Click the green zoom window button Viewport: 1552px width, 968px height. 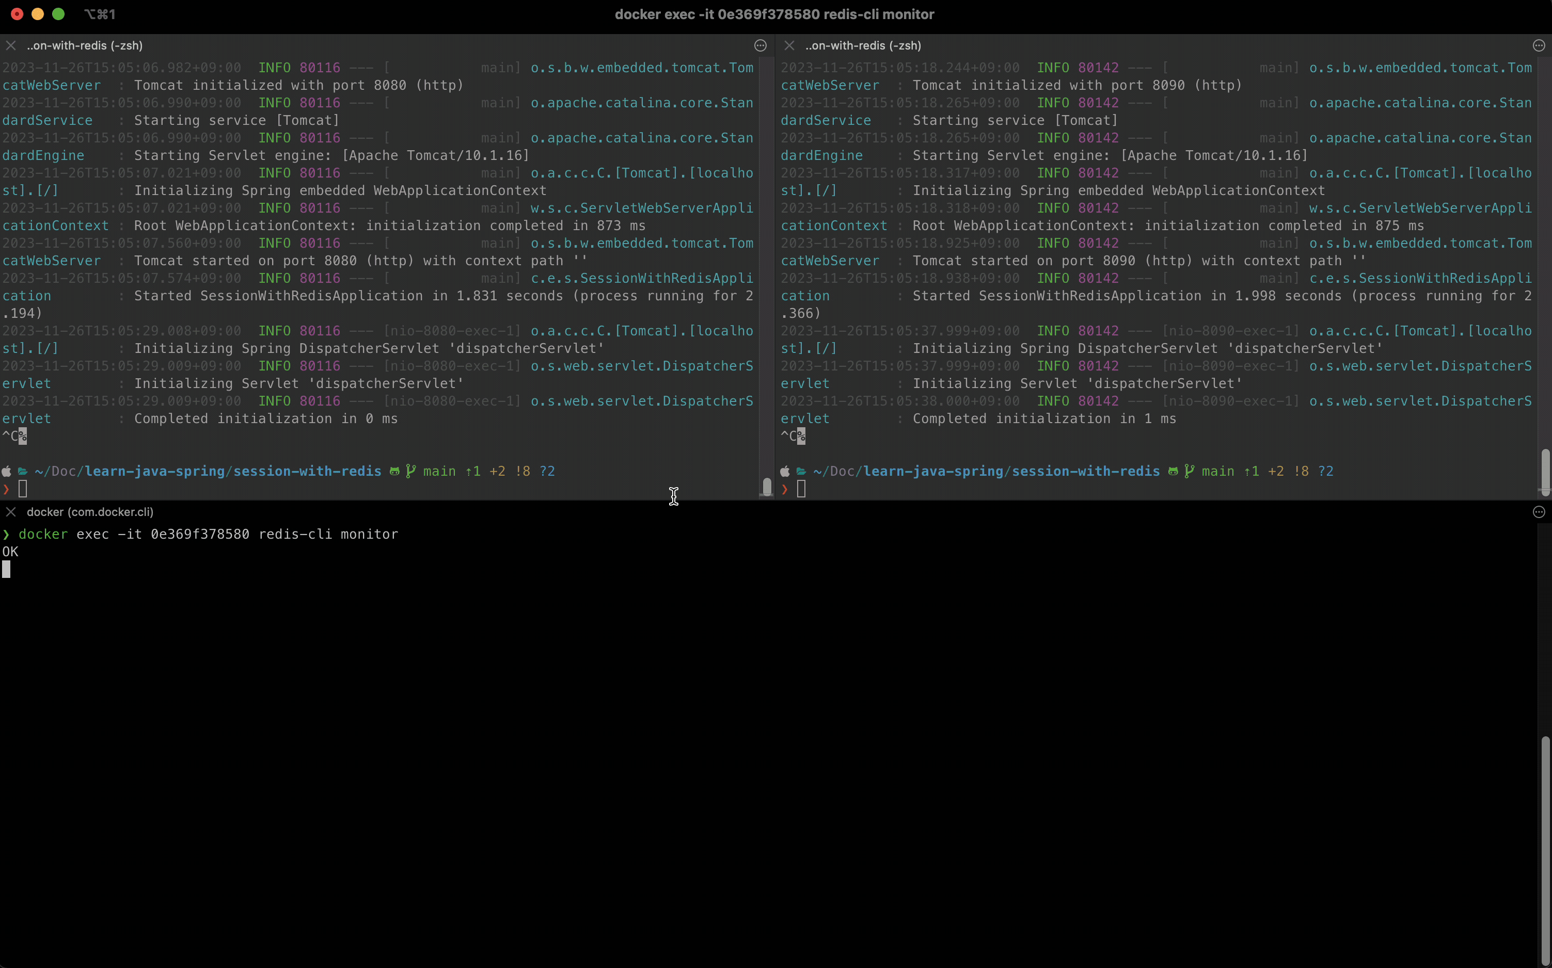pos(58,14)
